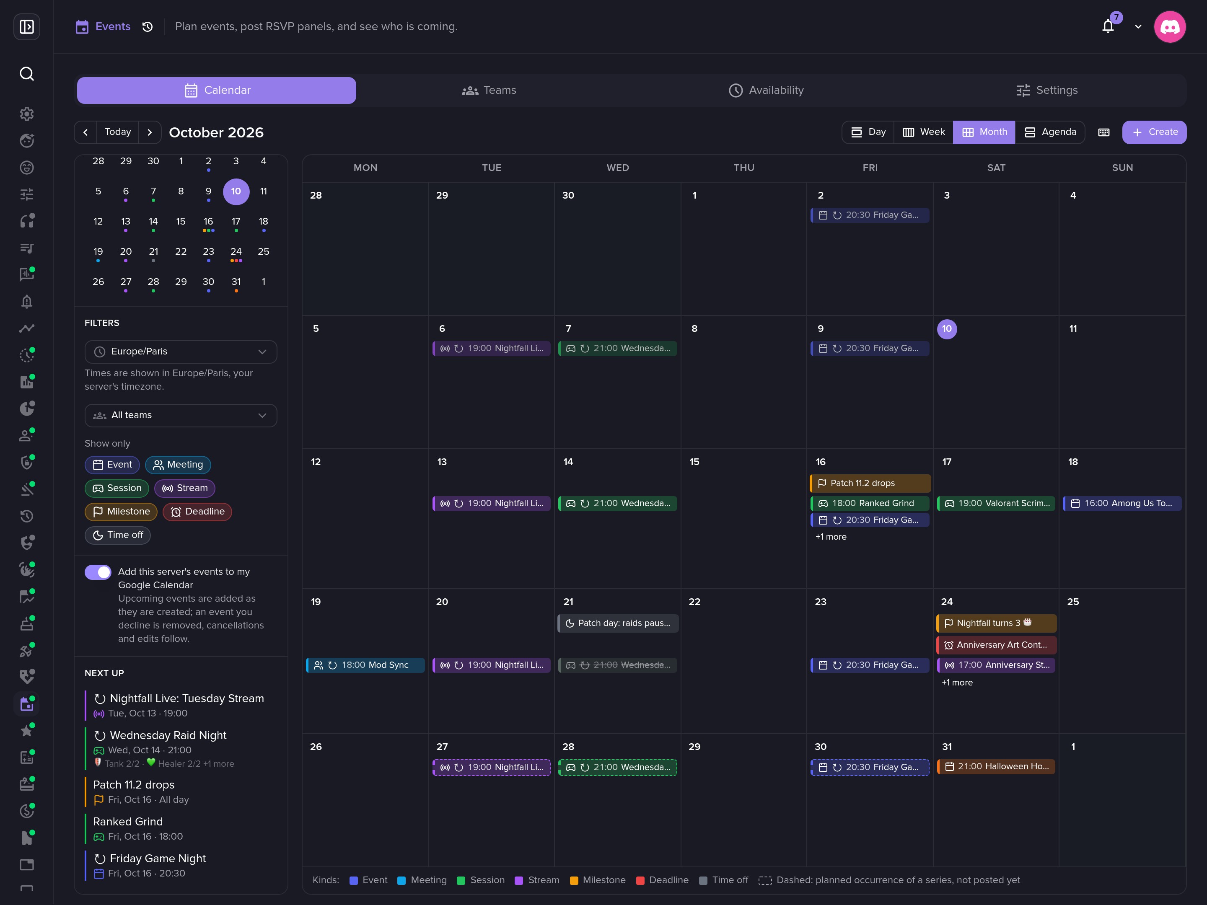1207x905 pixels.
Task: Toggle the Session filter chip
Action: (117, 488)
